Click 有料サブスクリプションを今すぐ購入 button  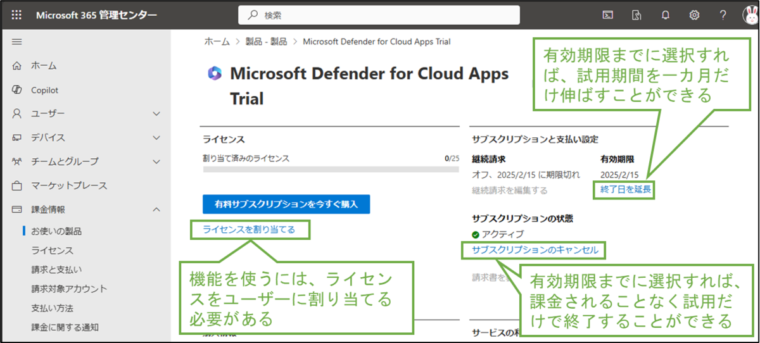tap(286, 204)
